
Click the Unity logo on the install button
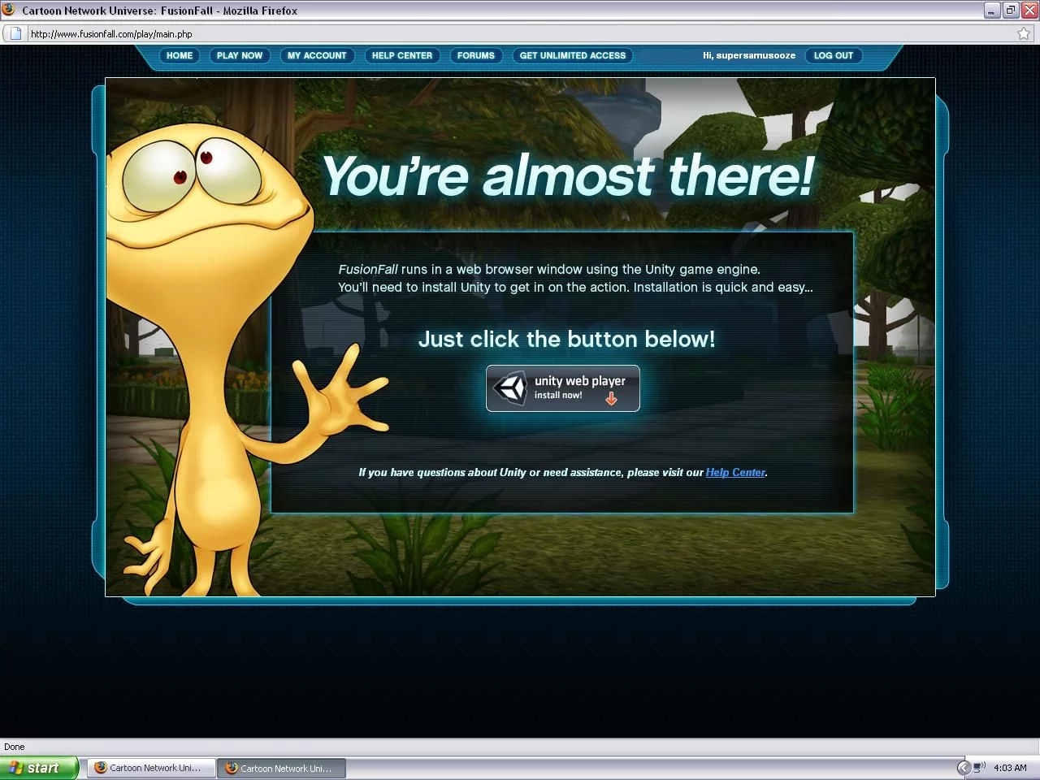point(511,388)
